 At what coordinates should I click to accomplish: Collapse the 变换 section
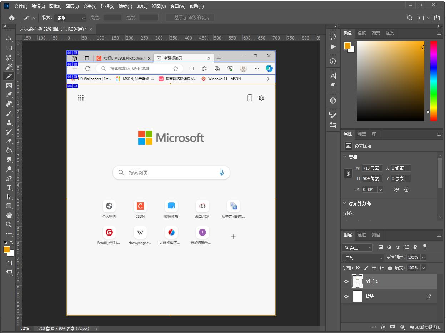(345, 157)
